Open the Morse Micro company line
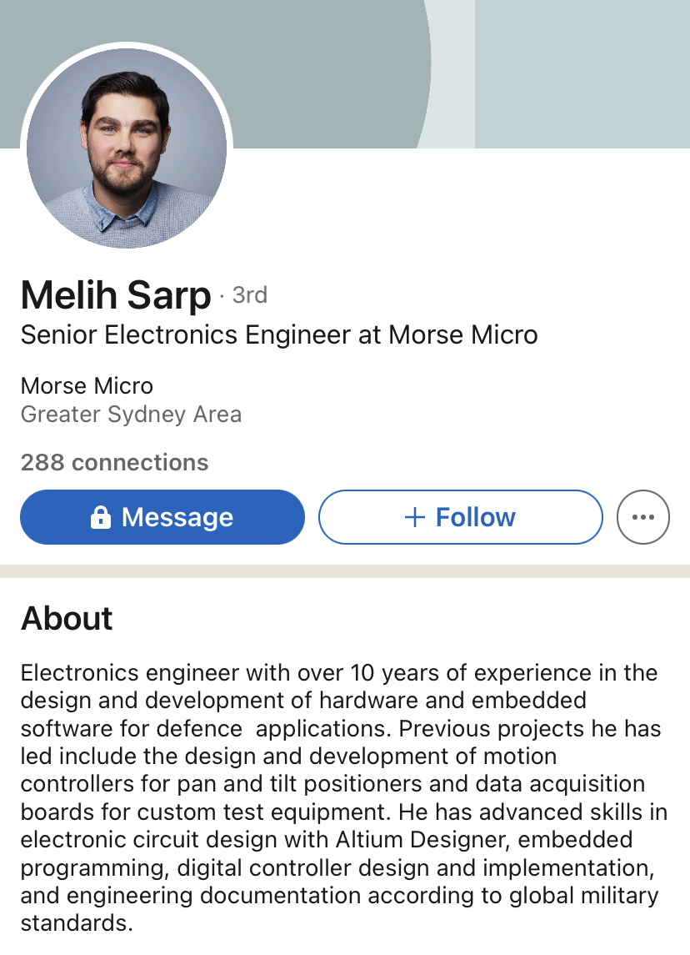690x955 pixels. (x=87, y=386)
